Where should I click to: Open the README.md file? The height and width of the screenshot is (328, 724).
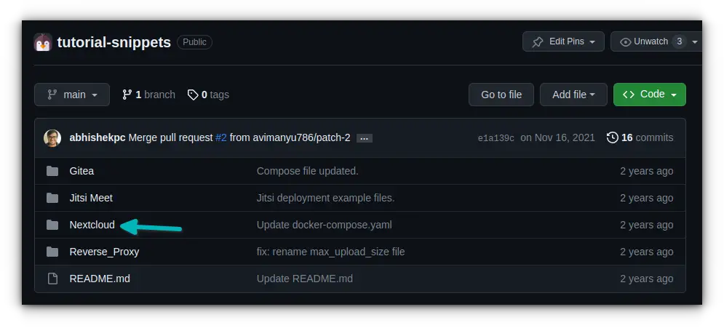100,279
